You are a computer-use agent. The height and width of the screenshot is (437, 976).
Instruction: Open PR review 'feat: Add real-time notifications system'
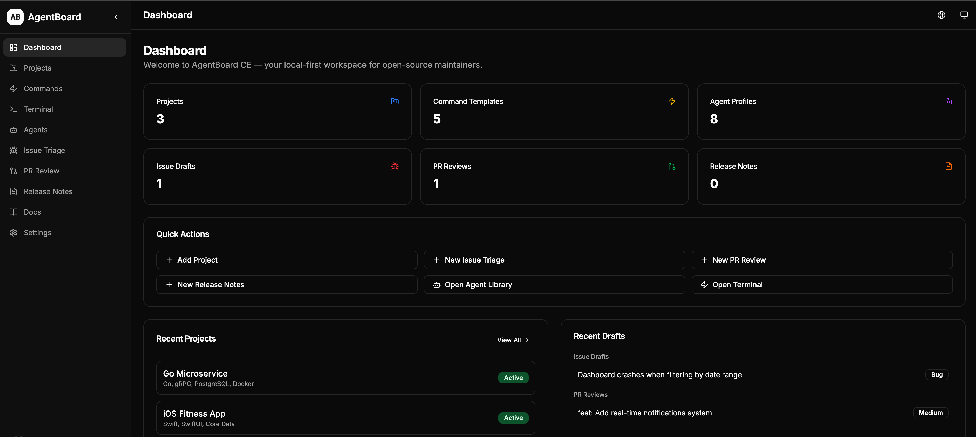tap(645, 413)
